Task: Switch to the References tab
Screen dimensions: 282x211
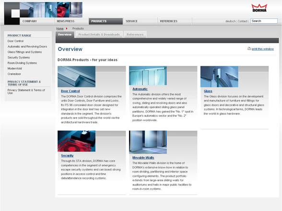Action: coord(135,35)
